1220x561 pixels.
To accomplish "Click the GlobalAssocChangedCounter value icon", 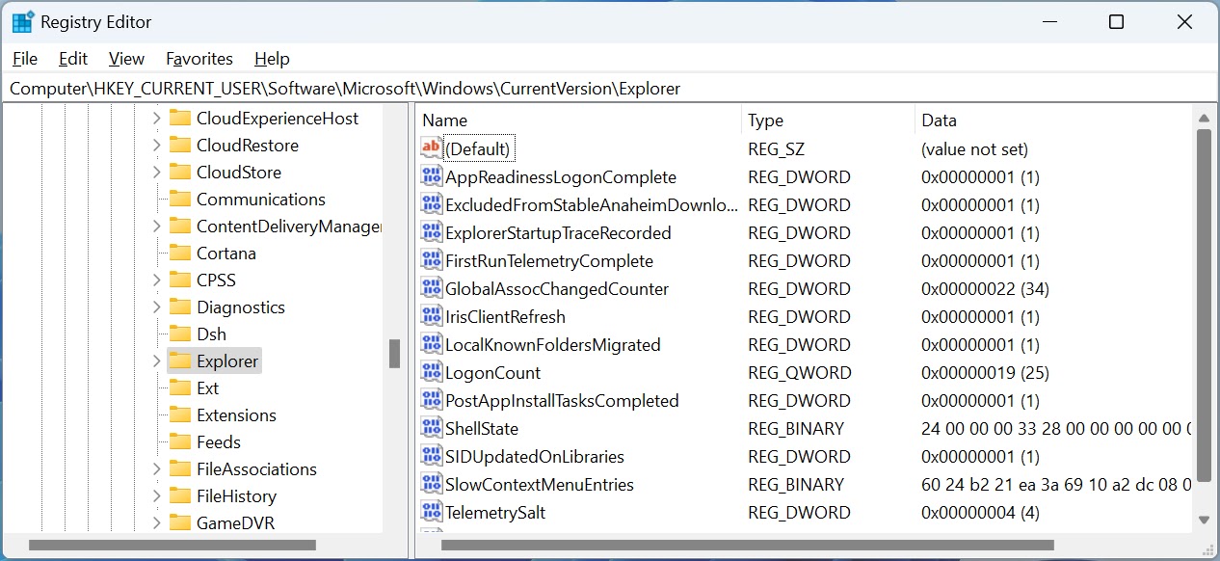I will 431,288.
